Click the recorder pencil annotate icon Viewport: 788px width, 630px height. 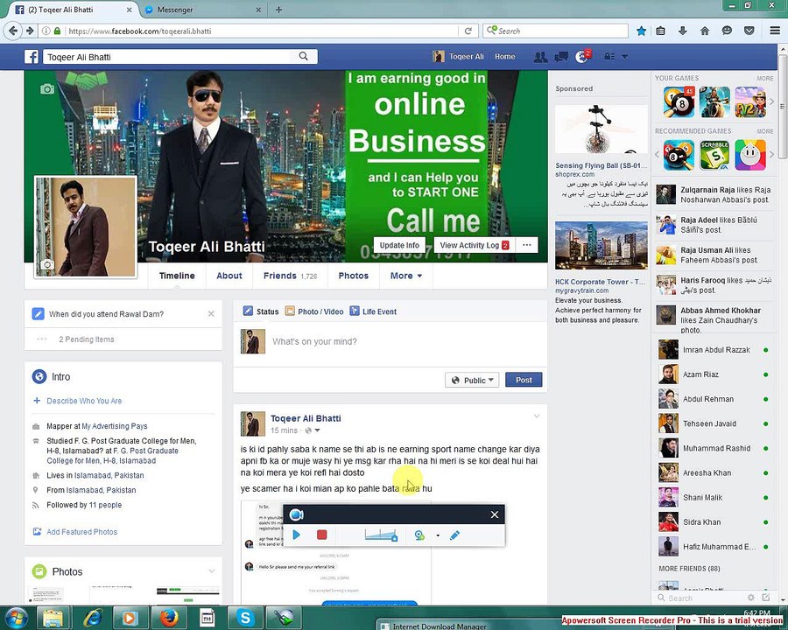tap(454, 535)
